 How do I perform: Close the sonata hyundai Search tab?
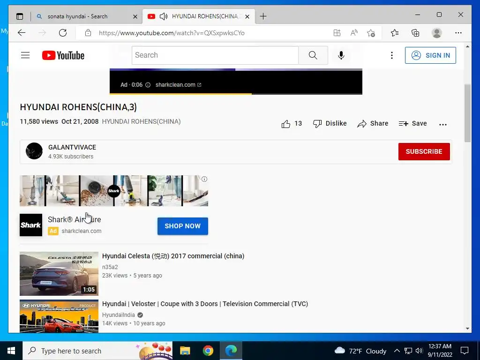pos(135,16)
